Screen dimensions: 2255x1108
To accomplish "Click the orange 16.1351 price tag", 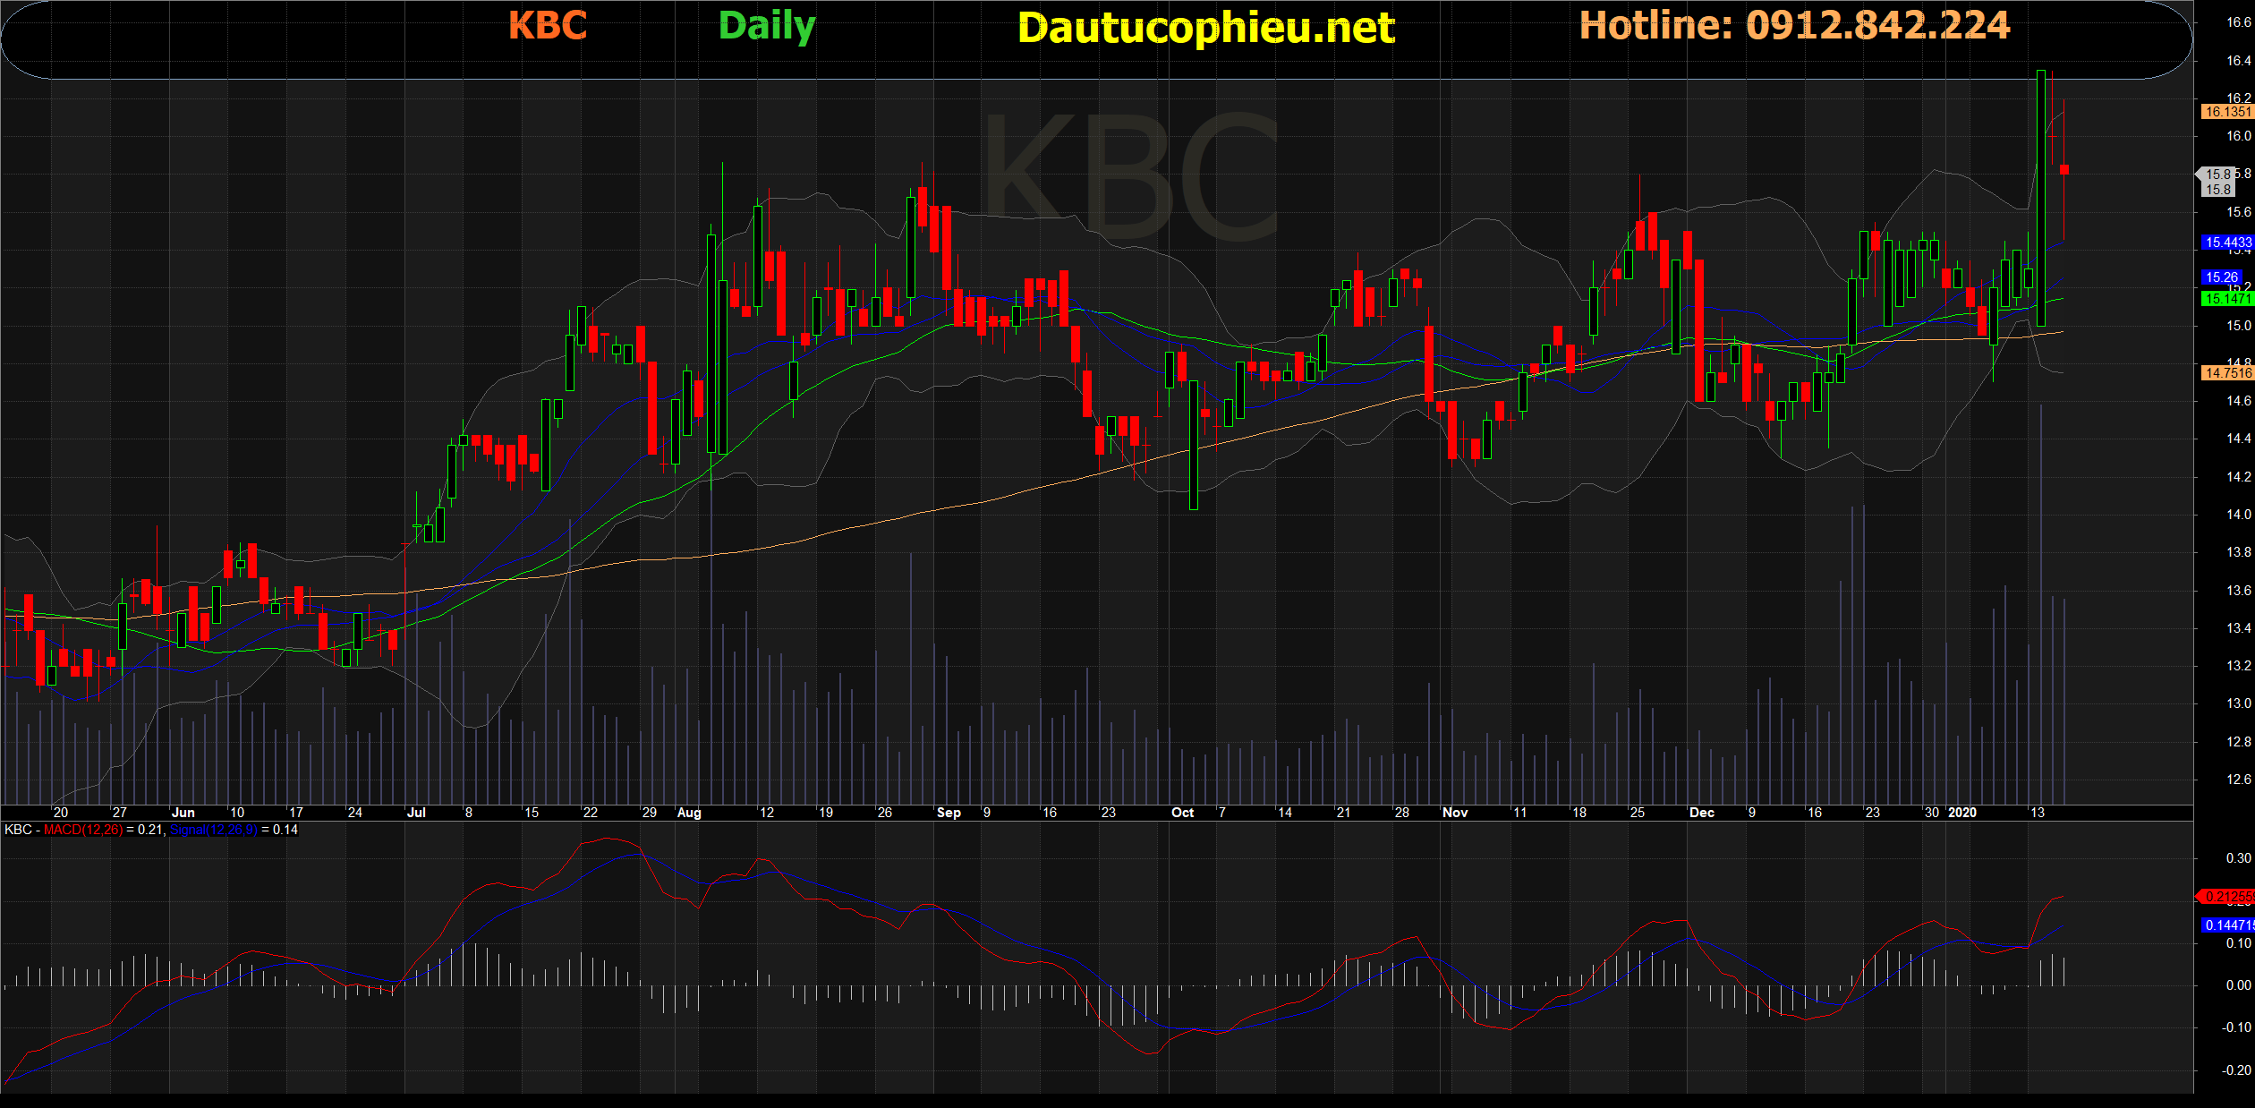I will [2226, 112].
